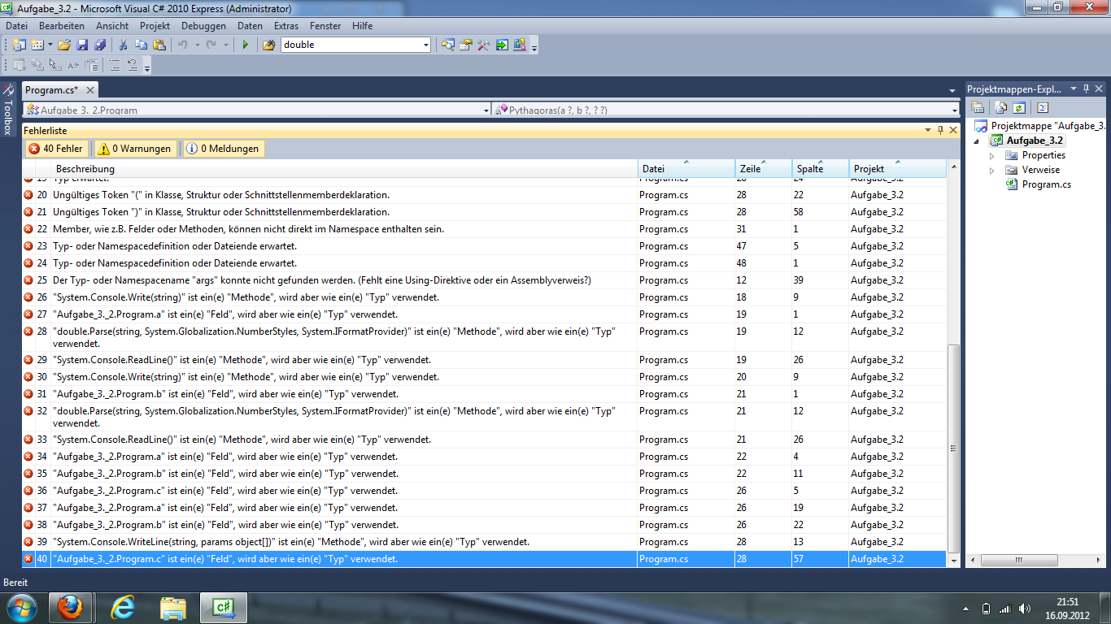Click the Uncomment lines icon
Screen dimensions: 1111x624
(132, 66)
